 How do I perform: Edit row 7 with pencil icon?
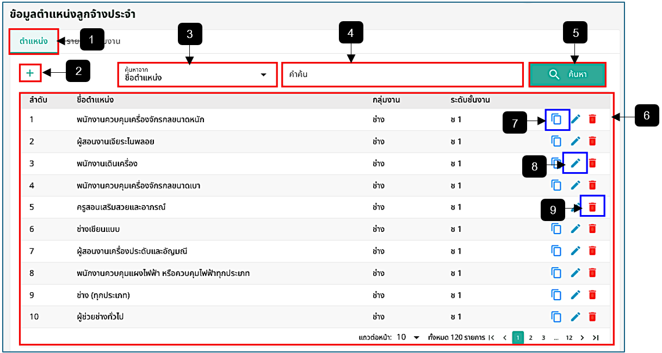pyautogui.click(x=576, y=251)
